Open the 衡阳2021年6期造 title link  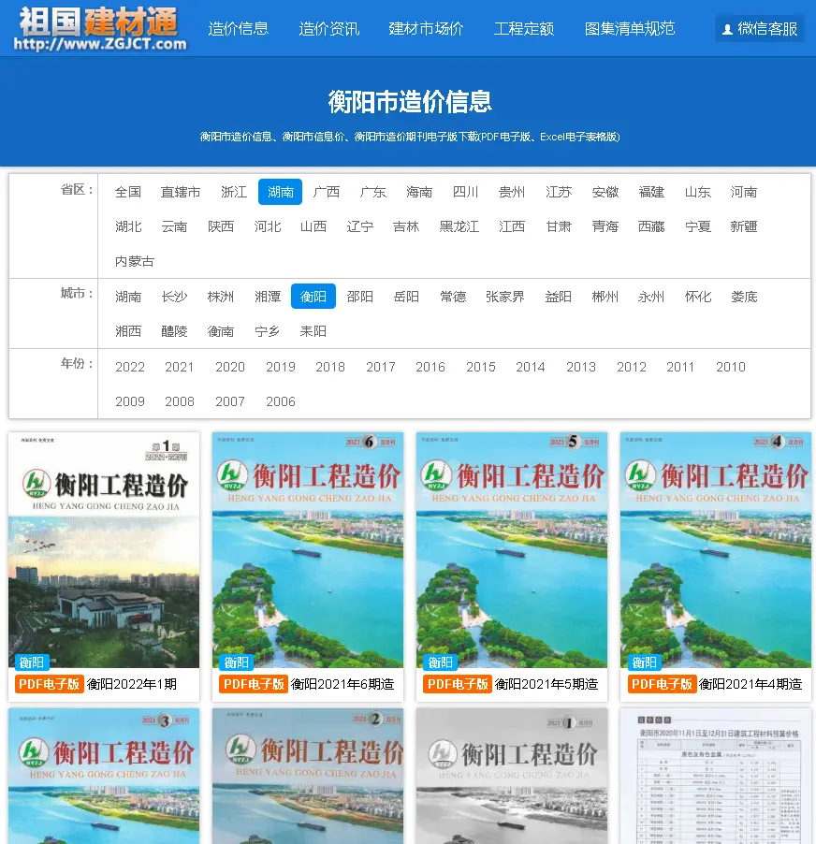click(x=342, y=684)
